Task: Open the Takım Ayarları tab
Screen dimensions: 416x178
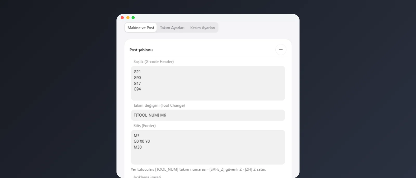Action: (172, 28)
